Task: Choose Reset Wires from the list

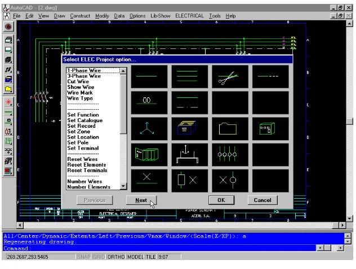Action: (x=82, y=159)
